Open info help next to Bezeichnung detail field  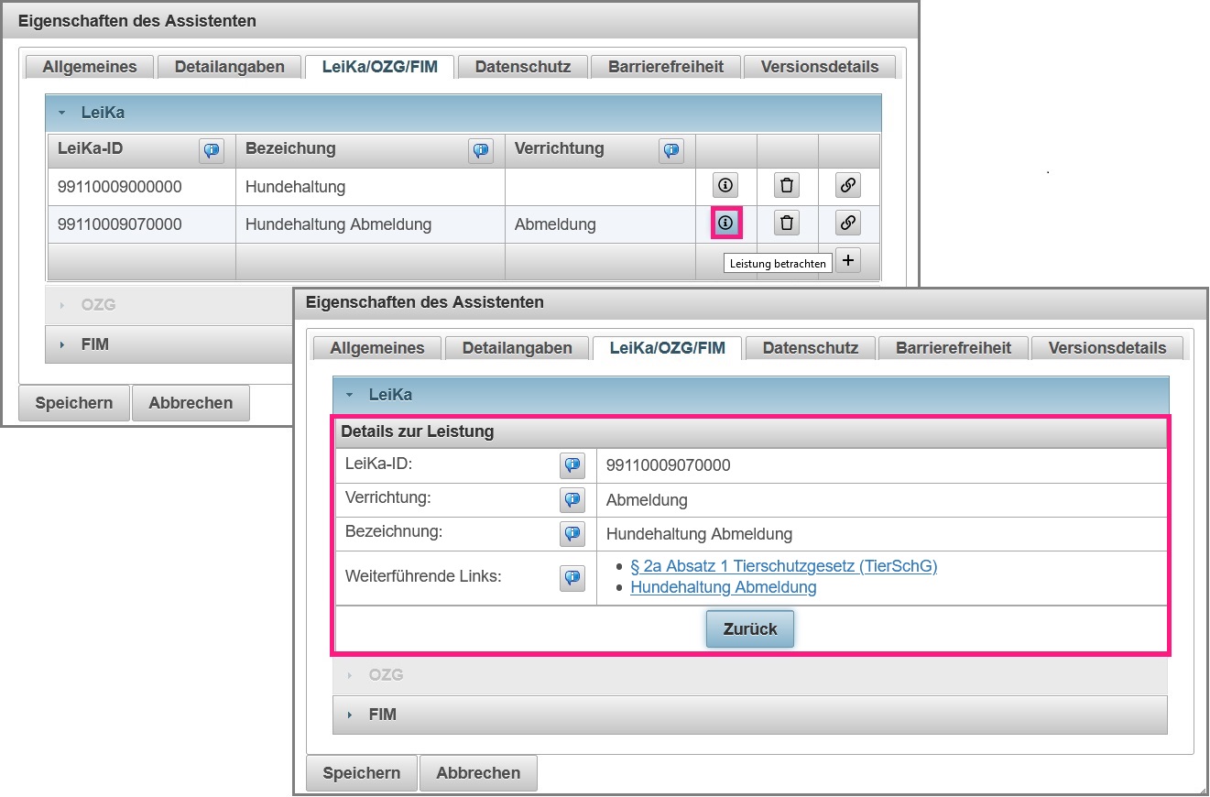[572, 533]
